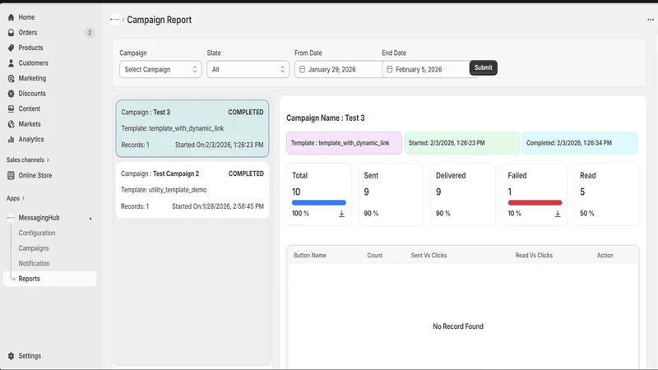Click the pin dot next to MessagingHub
This screenshot has width=658, height=370.
90,219
